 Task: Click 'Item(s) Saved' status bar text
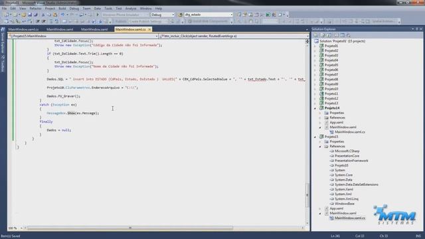point(11,236)
